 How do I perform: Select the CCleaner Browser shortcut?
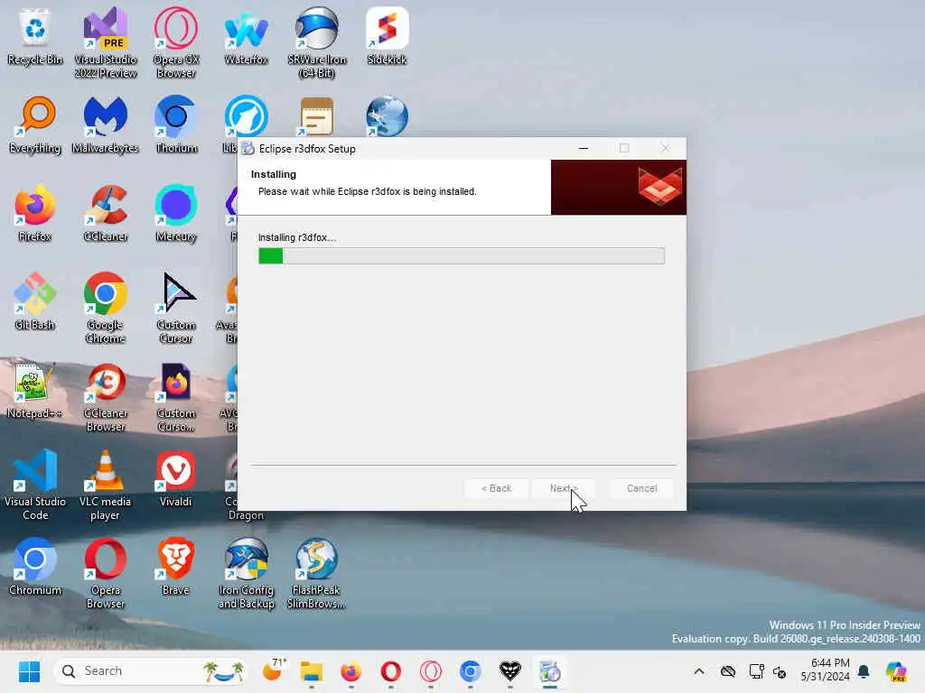[105, 396]
